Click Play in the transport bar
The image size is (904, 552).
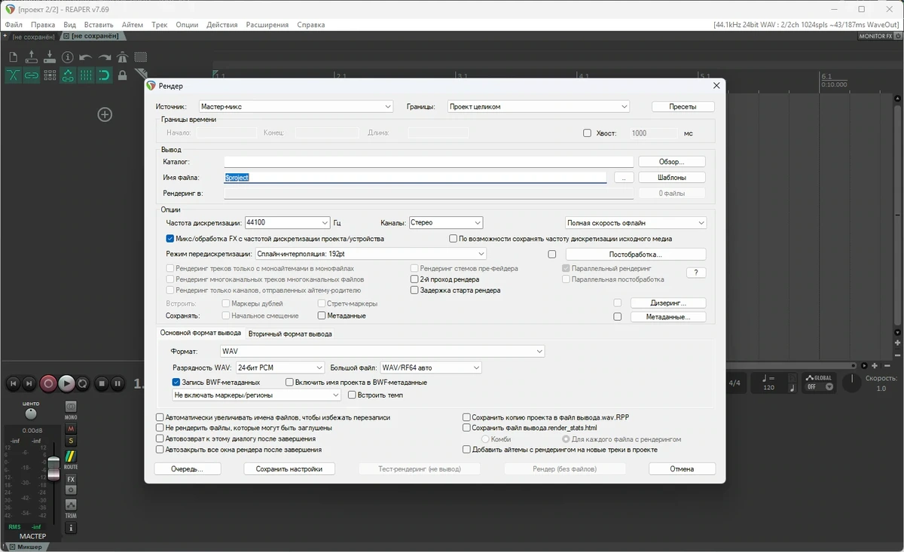click(x=66, y=383)
